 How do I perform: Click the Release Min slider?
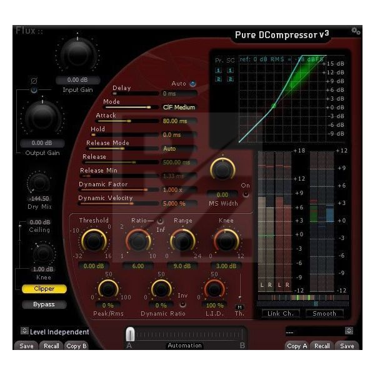[x=119, y=176]
